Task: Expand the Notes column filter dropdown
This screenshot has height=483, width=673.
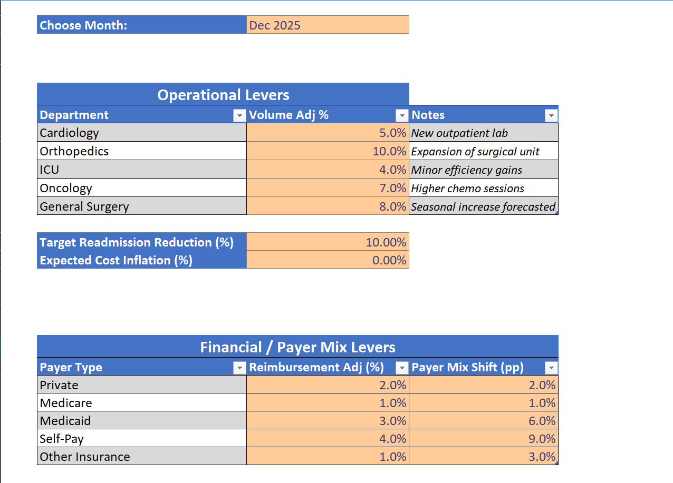Action: (551, 115)
